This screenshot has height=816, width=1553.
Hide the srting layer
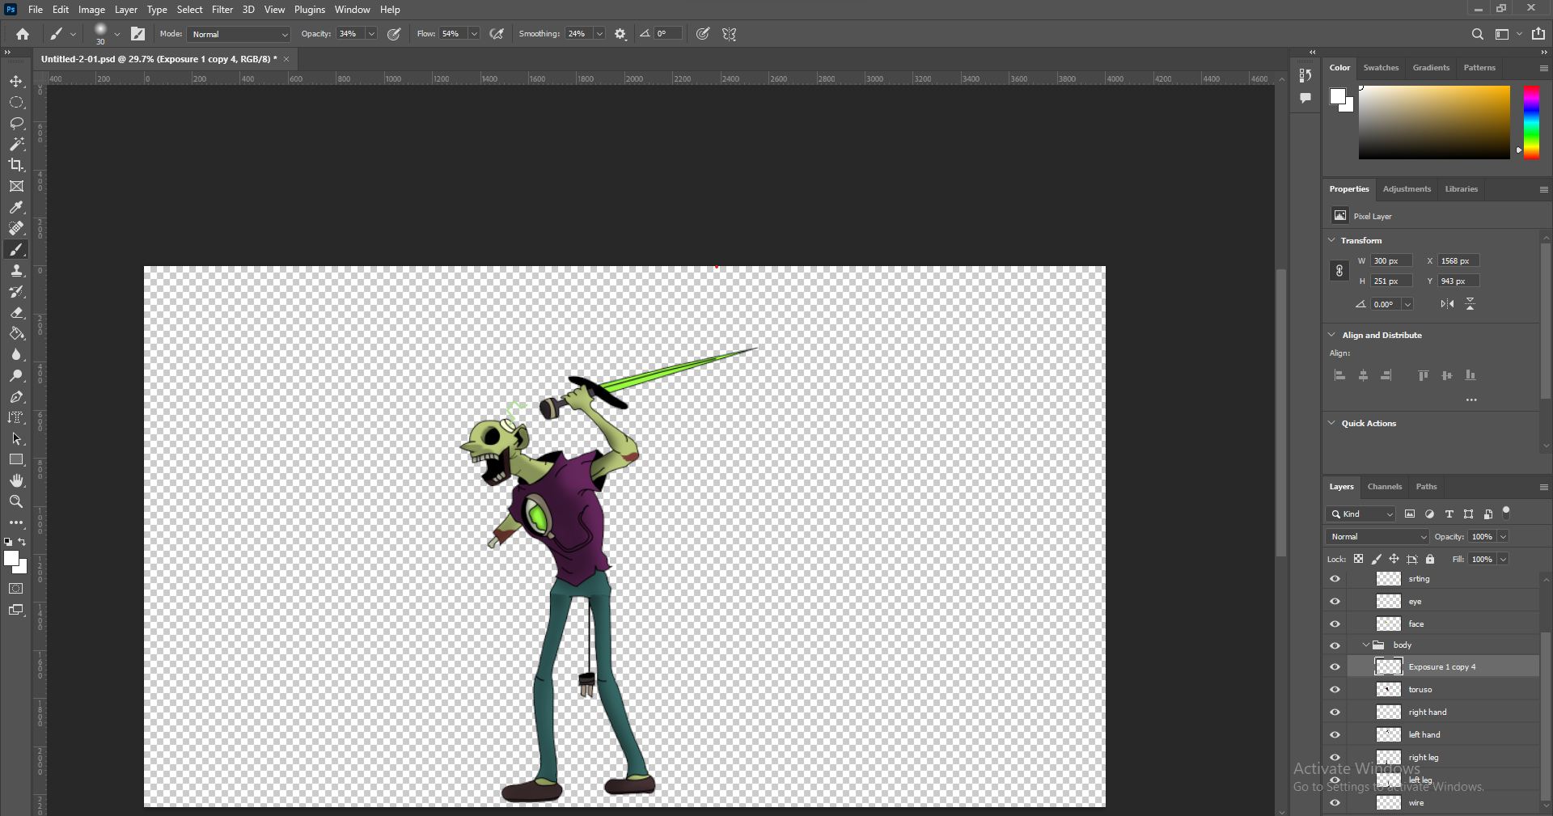1335,579
